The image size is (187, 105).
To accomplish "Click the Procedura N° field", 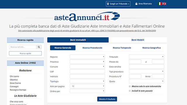I will [135, 76].
